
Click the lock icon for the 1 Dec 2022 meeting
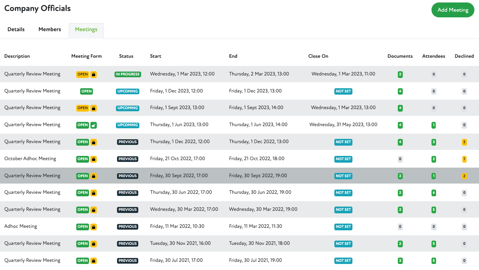pos(94,142)
